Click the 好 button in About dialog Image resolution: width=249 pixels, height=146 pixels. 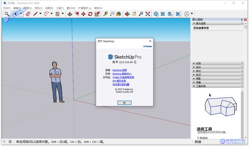(x=124, y=103)
